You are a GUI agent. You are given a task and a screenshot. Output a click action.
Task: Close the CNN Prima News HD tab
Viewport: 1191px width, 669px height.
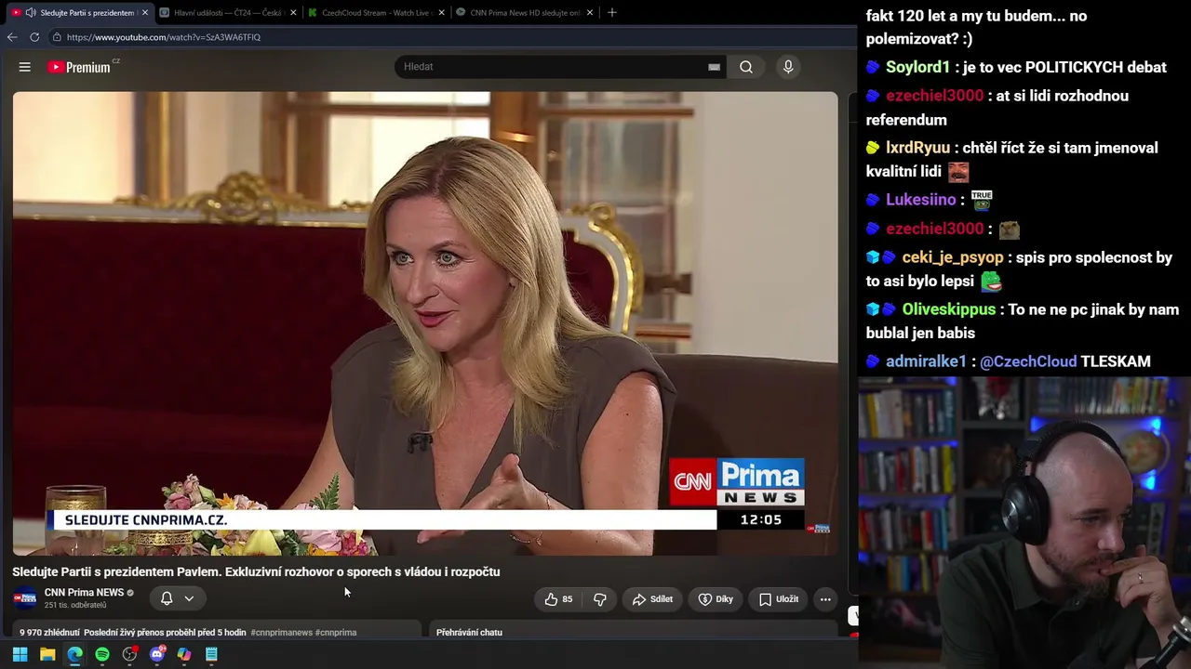pos(590,13)
